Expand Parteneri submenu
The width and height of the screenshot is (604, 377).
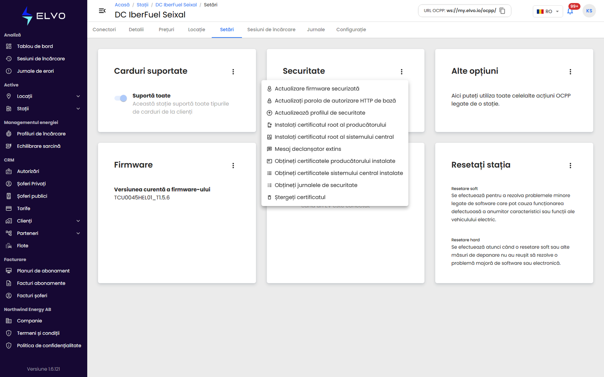coord(43,233)
